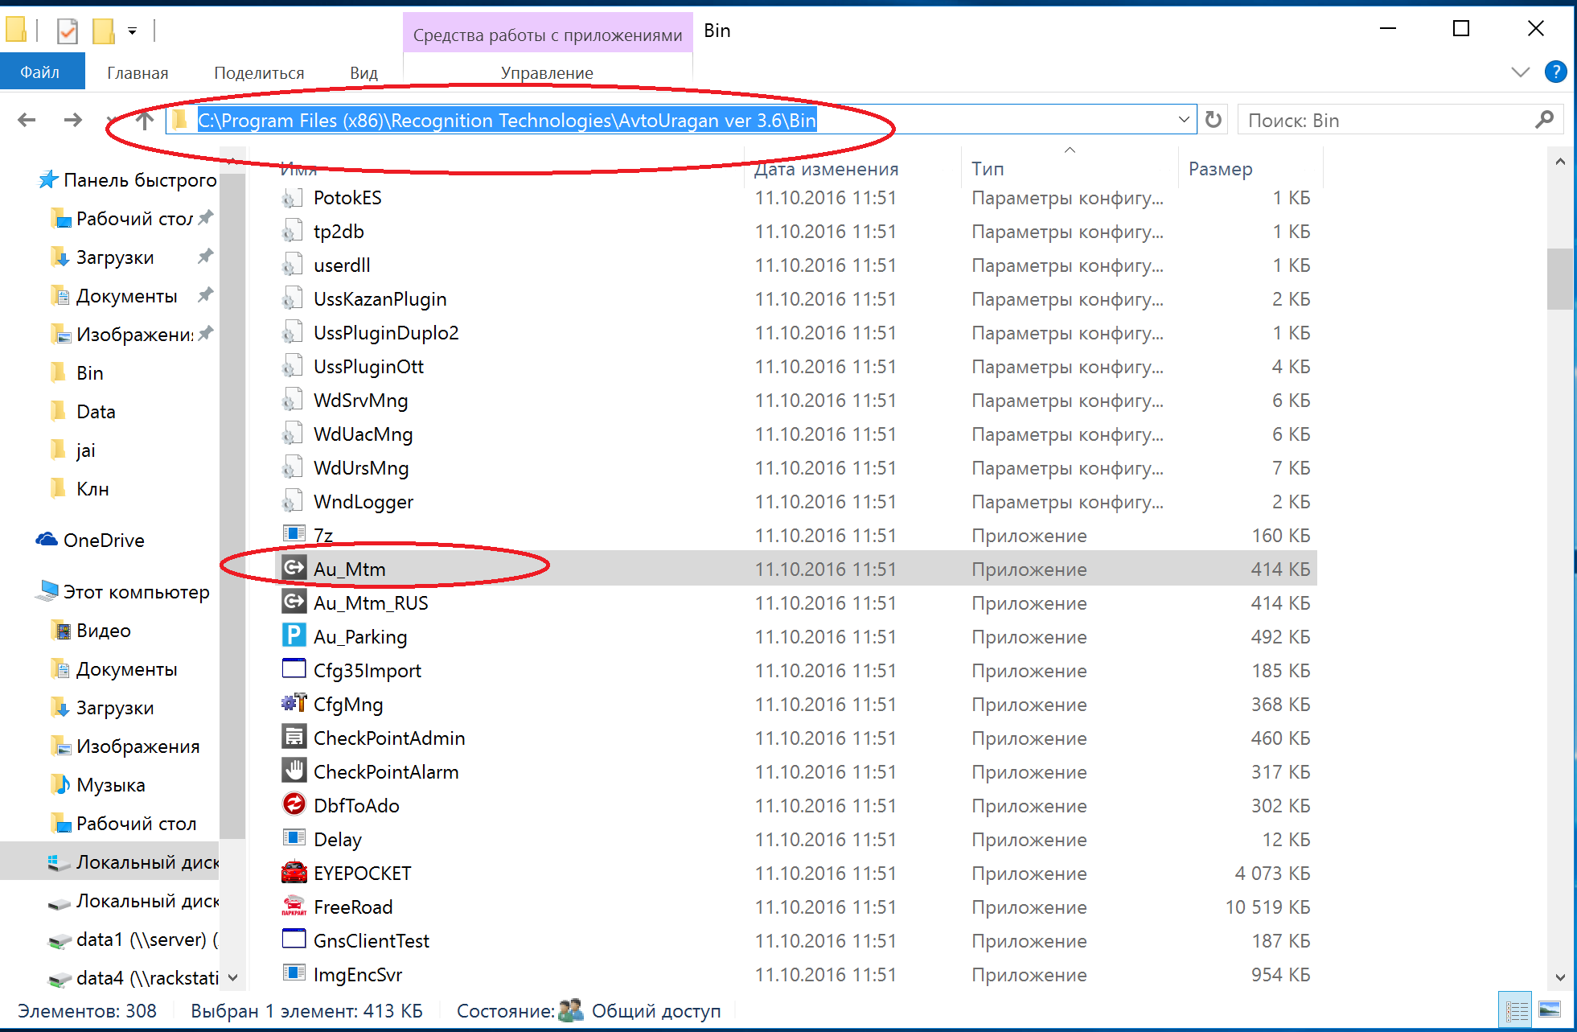Switch to details list view mode

pos(1516,1010)
